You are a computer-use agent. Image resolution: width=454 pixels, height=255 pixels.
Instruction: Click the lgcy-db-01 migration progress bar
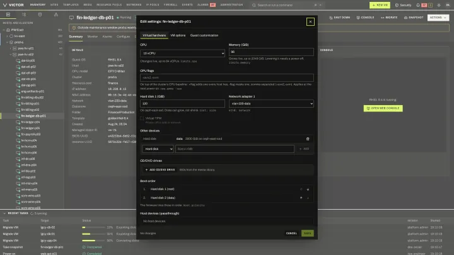point(93,234)
